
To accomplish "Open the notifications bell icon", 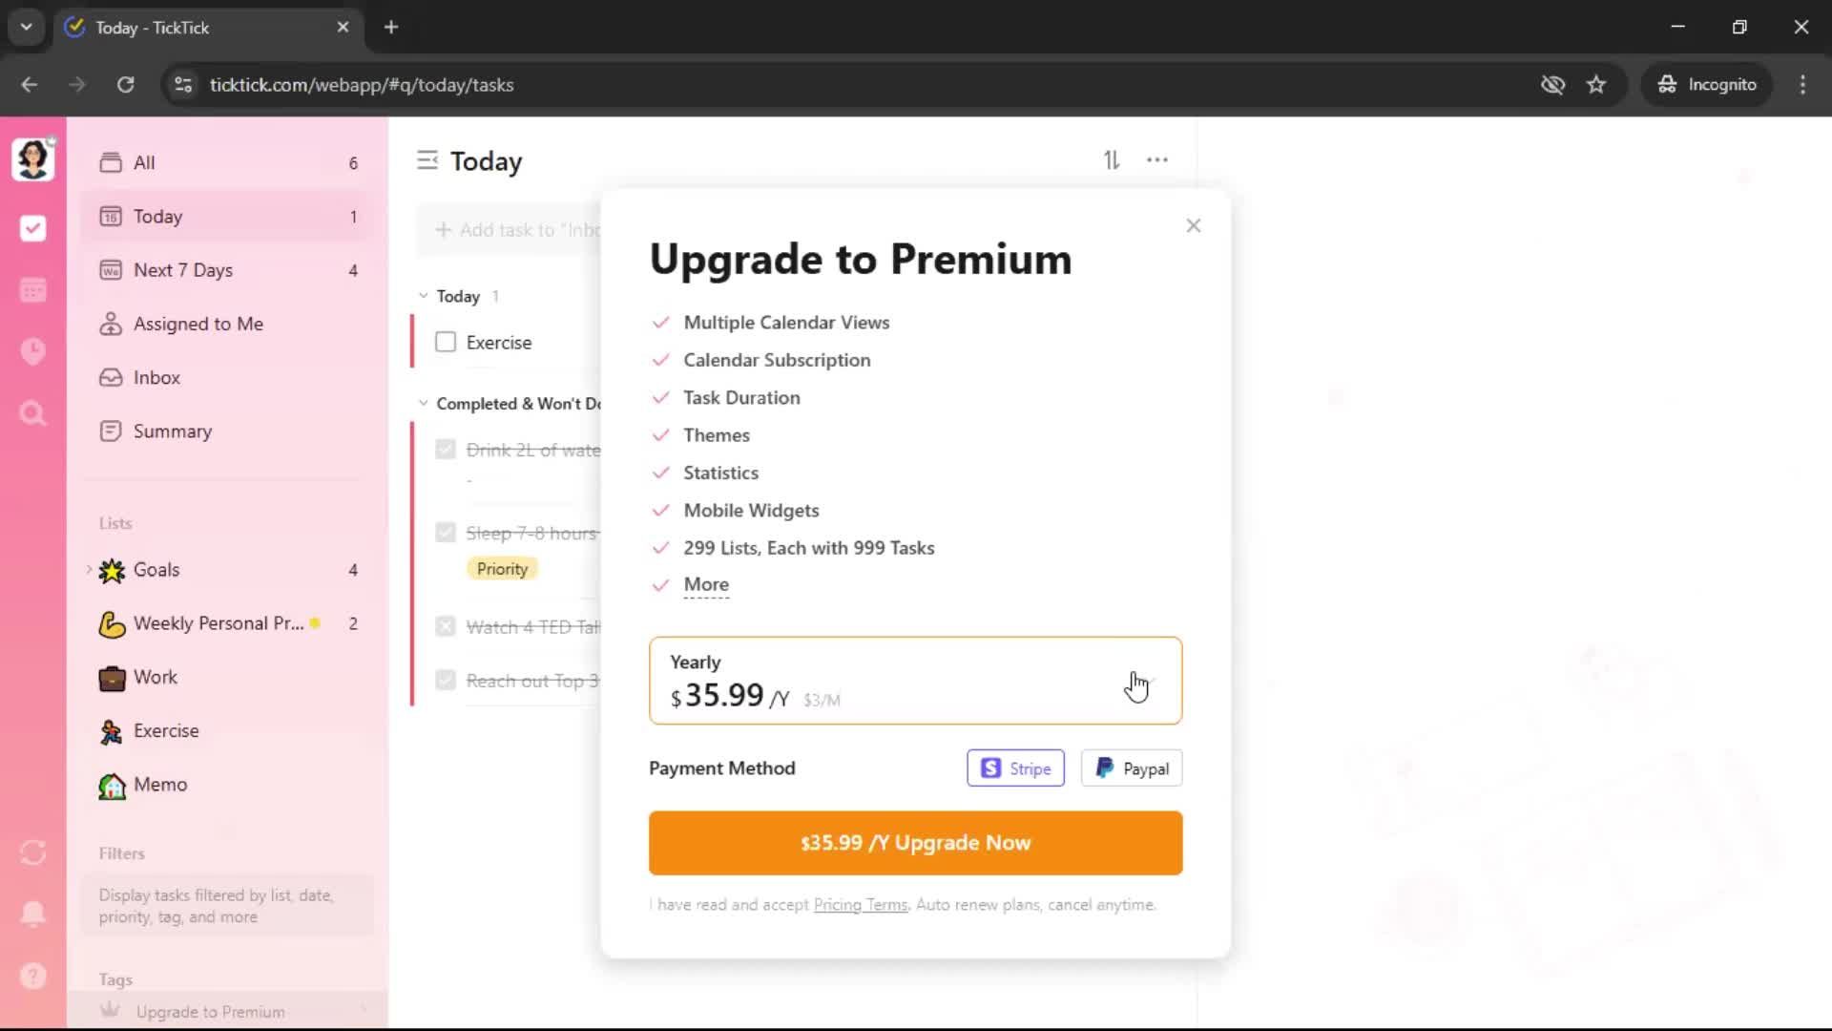I will coord(33,914).
